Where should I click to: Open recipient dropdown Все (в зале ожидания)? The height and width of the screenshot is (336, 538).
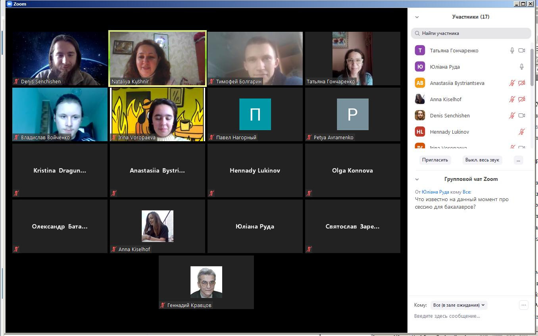(459, 305)
